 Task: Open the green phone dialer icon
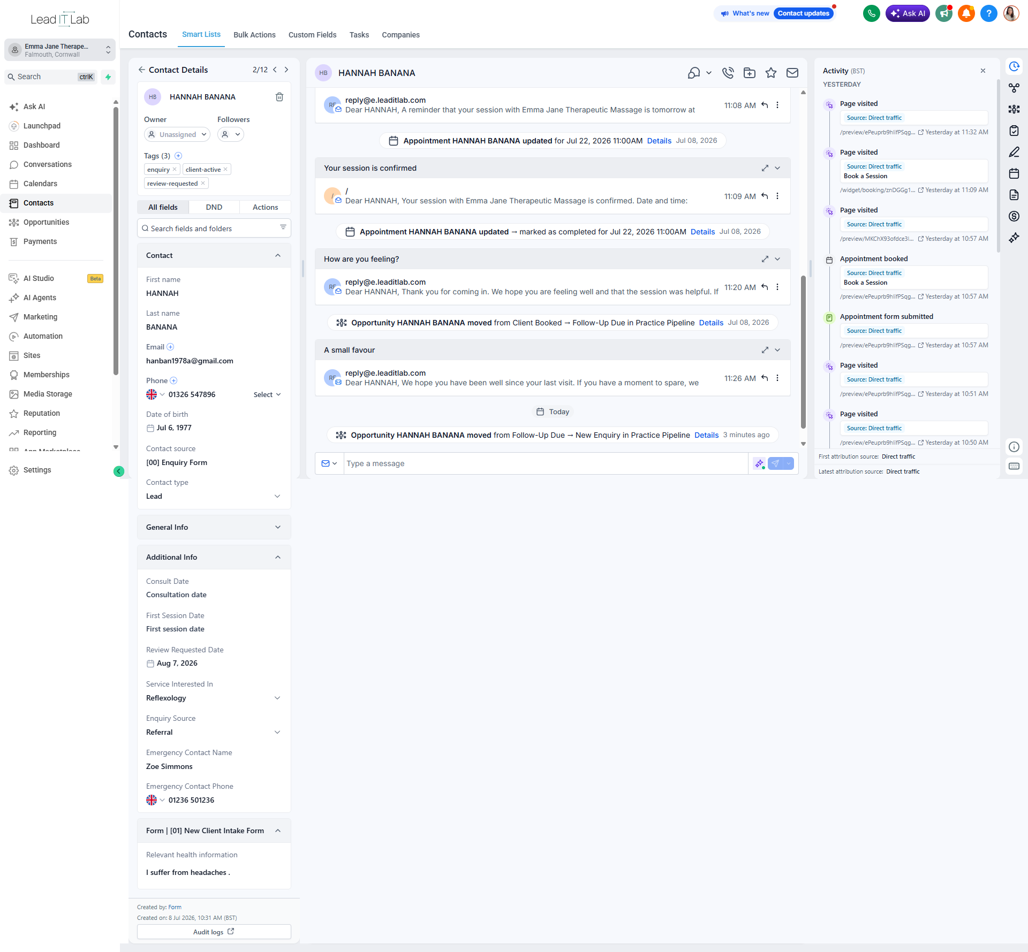pyautogui.click(x=871, y=13)
